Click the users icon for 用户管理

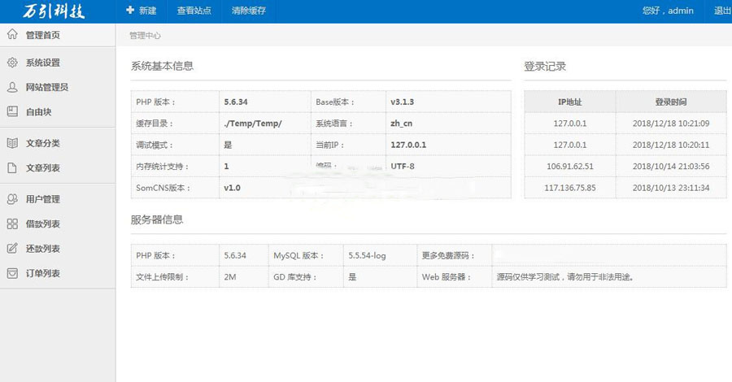click(12, 199)
